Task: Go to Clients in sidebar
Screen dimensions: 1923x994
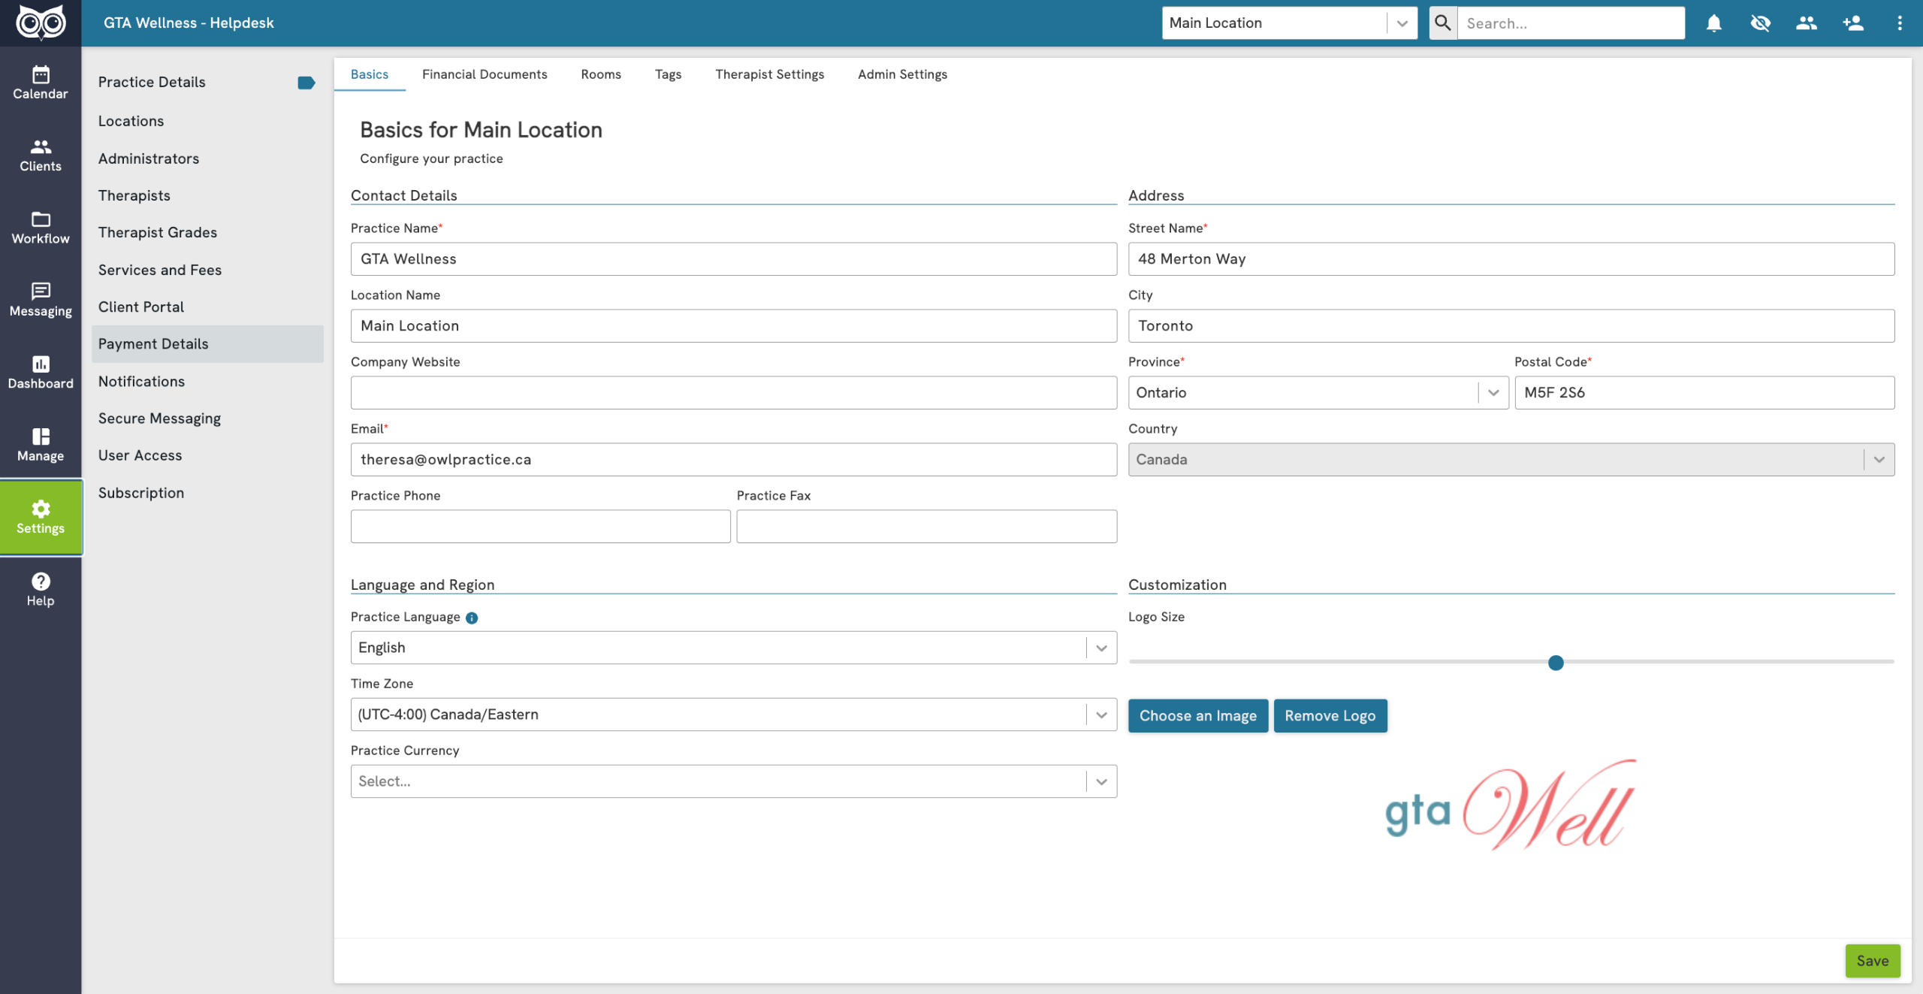Action: 41,155
